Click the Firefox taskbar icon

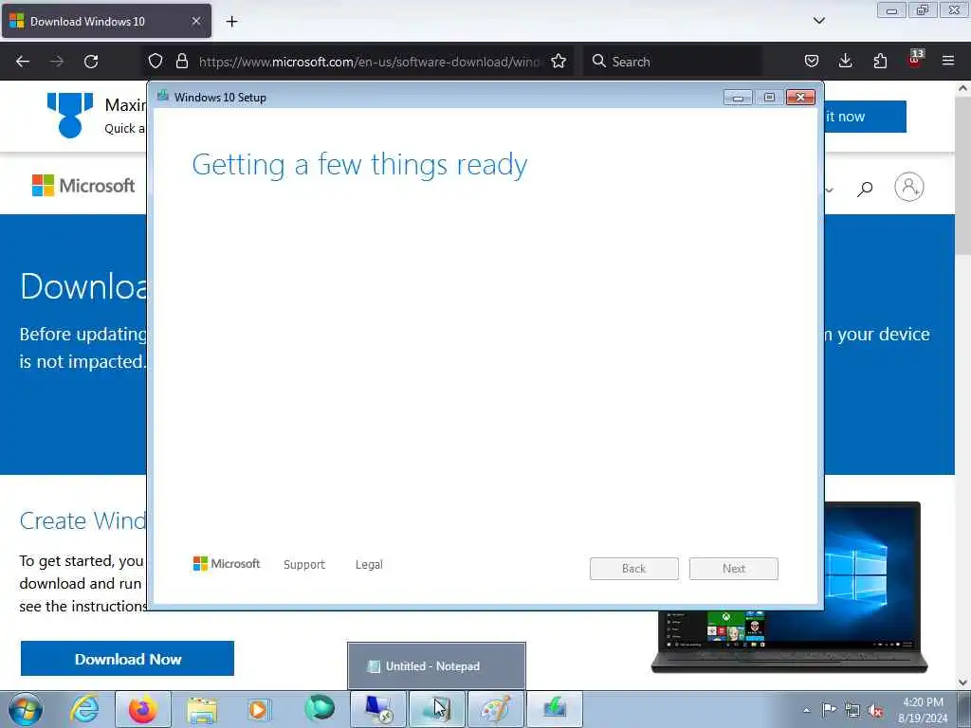coord(143,709)
